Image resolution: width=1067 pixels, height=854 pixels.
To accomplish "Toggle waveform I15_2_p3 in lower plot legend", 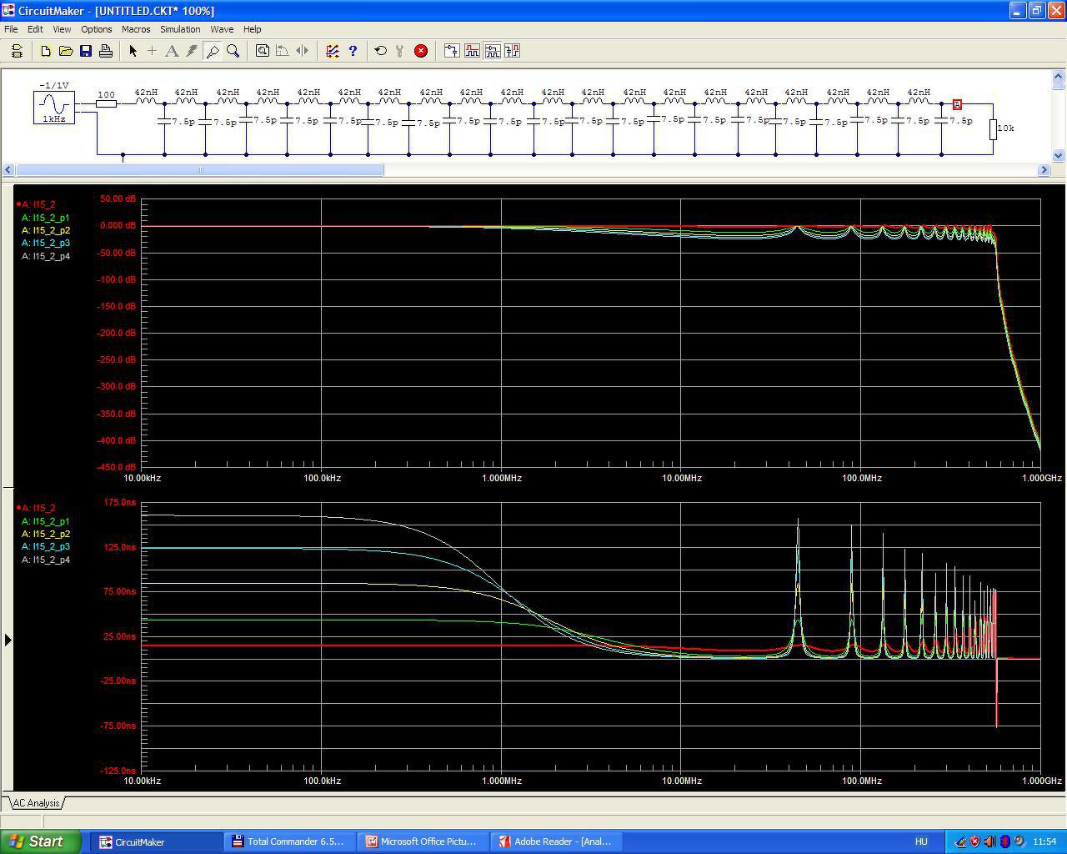I will click(45, 547).
